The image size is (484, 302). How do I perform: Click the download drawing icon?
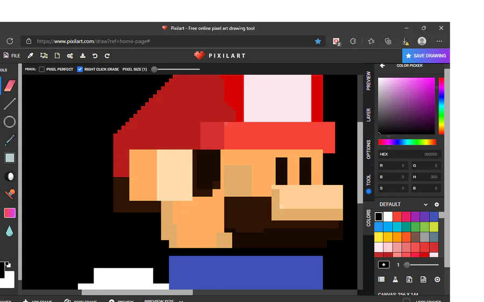[x=83, y=56]
